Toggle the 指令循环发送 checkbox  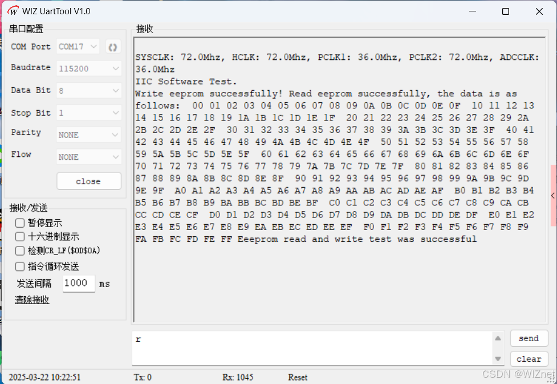pos(20,266)
